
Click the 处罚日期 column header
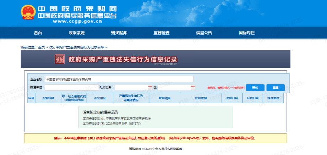pyautogui.click(x=232, y=98)
